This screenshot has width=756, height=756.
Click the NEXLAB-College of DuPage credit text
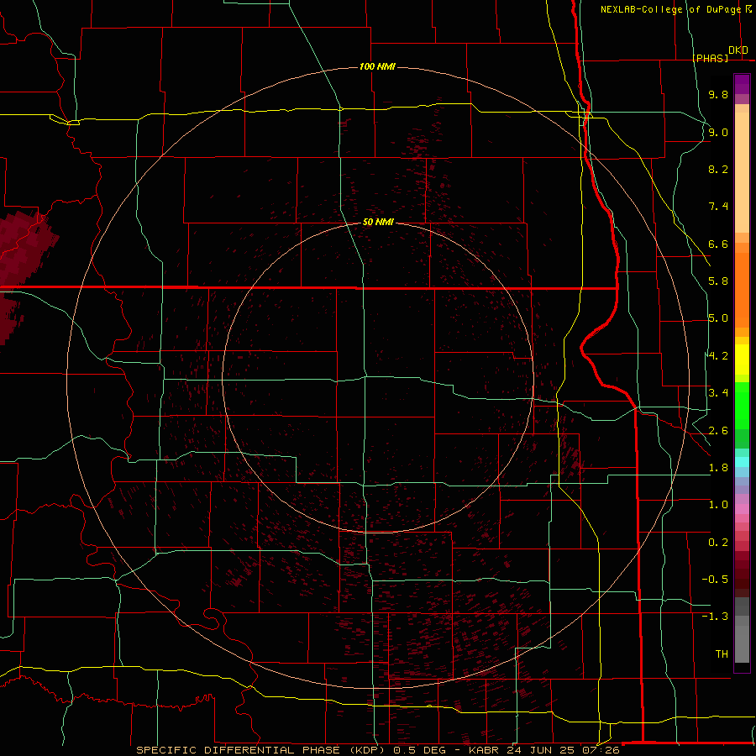click(x=672, y=9)
